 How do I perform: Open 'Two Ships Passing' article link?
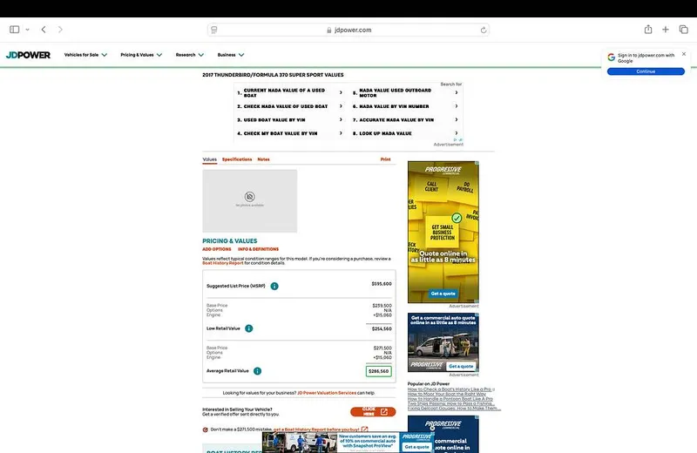click(450, 403)
